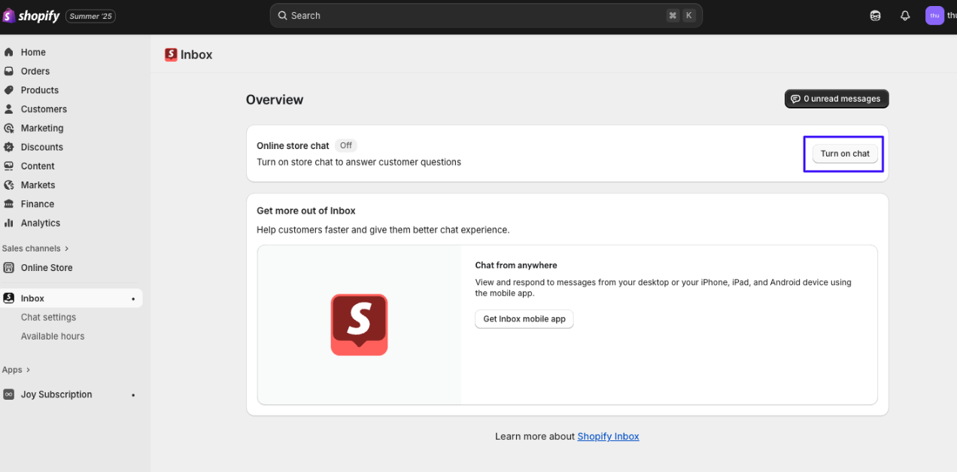
Task: Click the Chat from anywhere heading
Action: pyautogui.click(x=516, y=266)
